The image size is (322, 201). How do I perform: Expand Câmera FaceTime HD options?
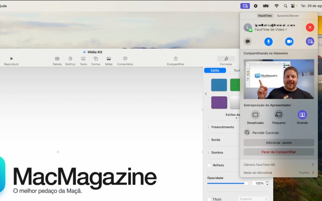click(x=279, y=164)
